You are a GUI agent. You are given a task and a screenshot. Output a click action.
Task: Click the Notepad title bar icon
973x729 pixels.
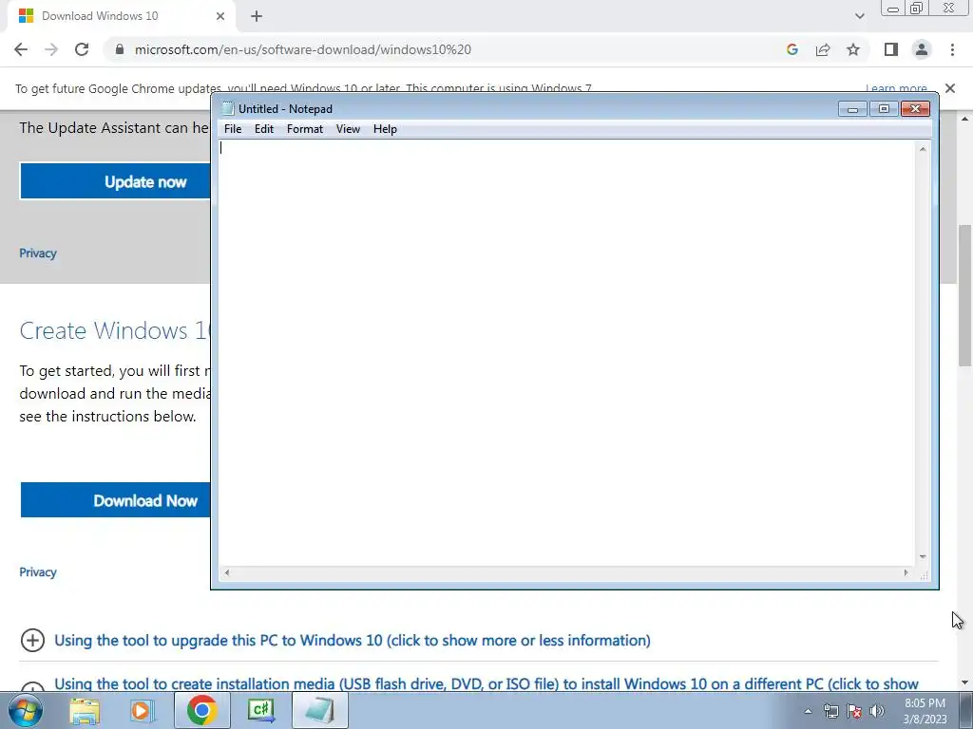(228, 108)
